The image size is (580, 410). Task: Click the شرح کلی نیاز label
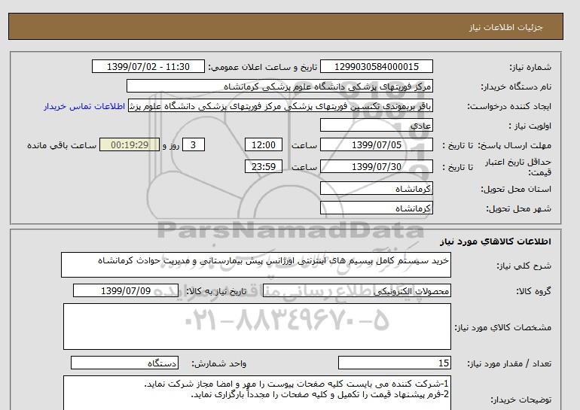(524, 266)
